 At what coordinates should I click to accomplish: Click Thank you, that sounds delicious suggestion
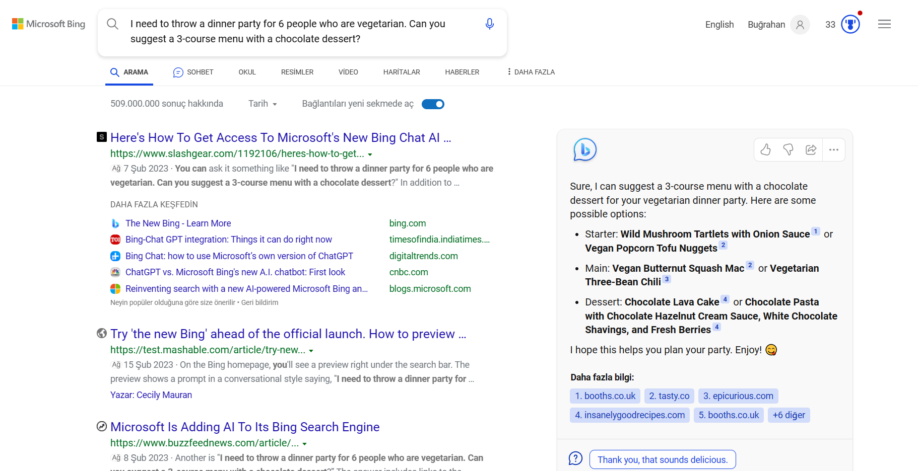(663, 459)
